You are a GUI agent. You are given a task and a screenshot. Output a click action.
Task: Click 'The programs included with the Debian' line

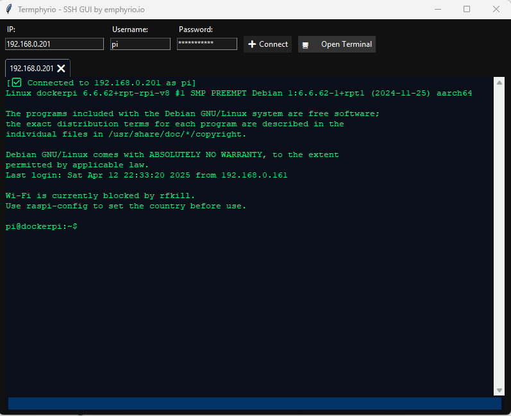[x=192, y=113]
